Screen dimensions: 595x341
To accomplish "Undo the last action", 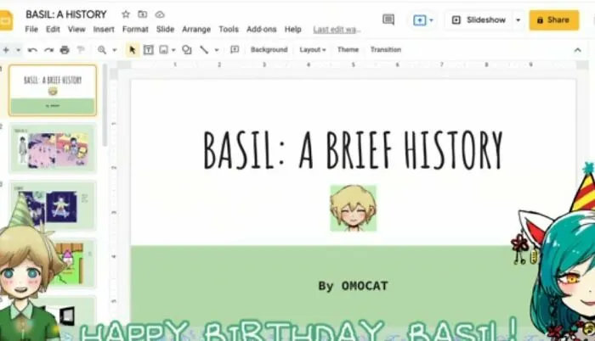I will click(x=32, y=50).
